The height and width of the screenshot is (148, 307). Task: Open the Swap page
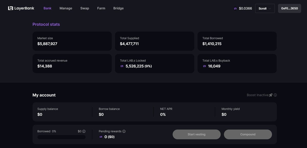pos(85,8)
